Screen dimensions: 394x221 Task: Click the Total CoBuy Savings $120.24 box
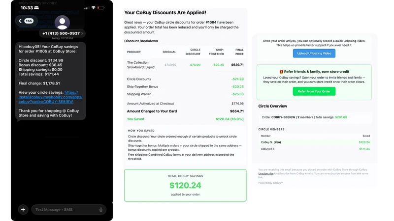(x=185, y=185)
